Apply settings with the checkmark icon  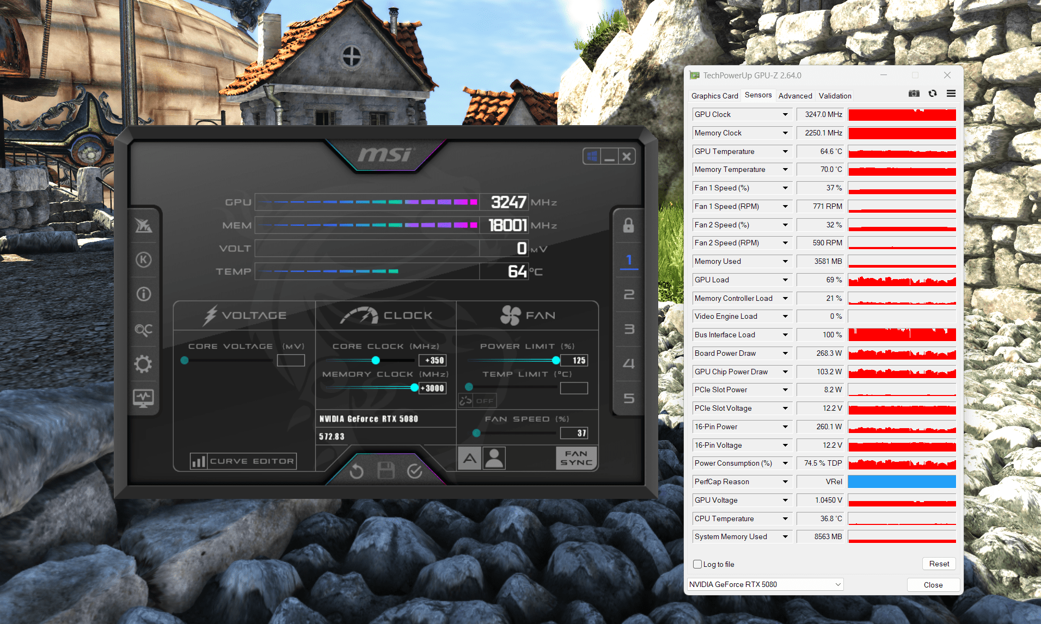coord(414,471)
